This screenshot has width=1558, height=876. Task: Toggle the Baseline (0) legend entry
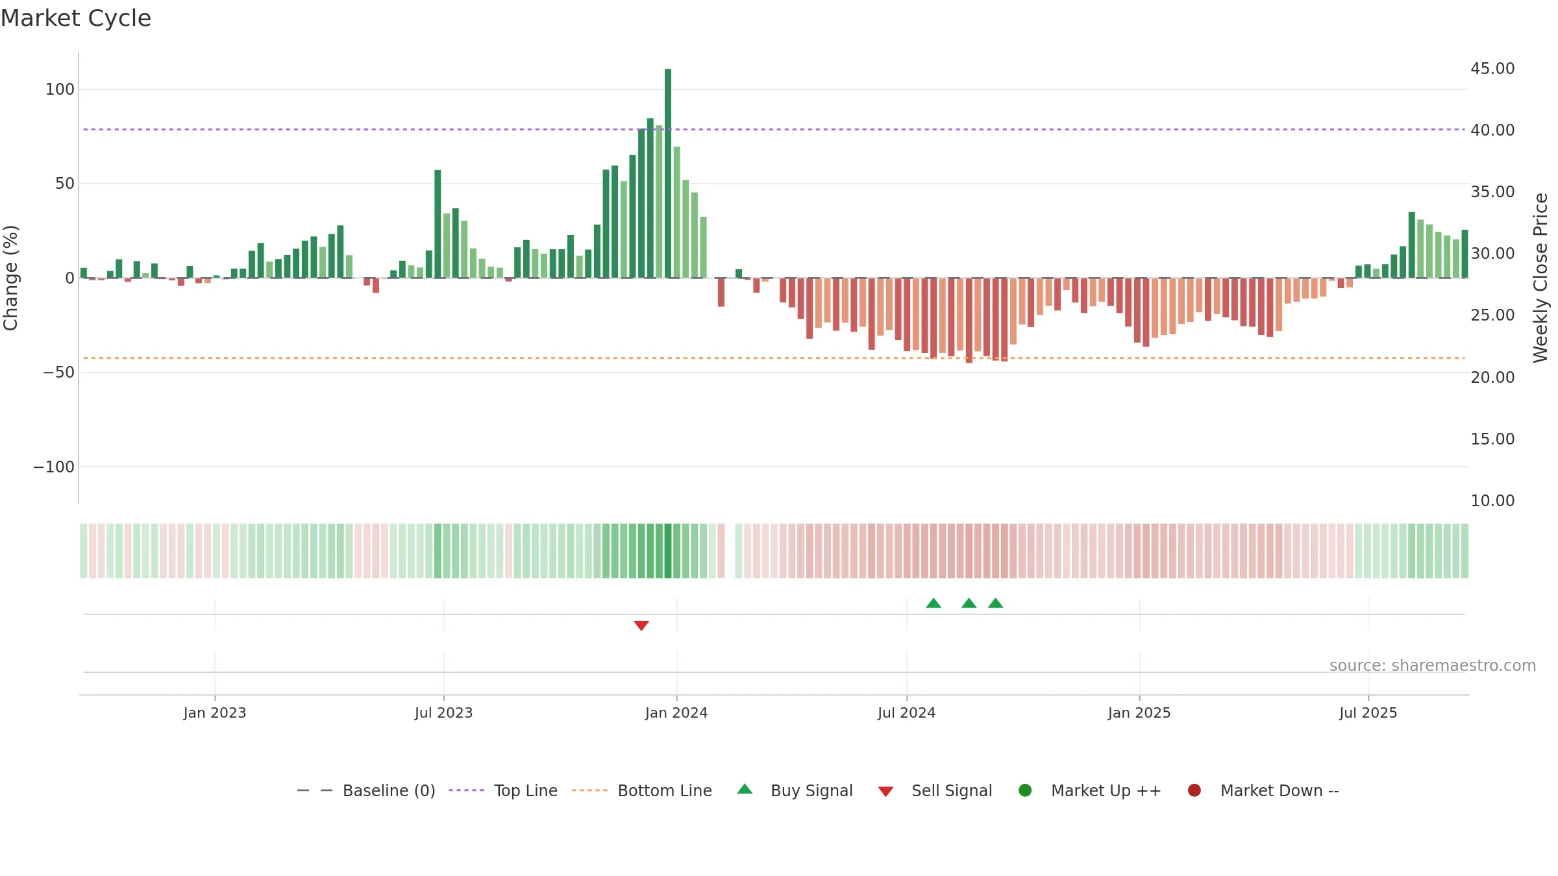389,790
